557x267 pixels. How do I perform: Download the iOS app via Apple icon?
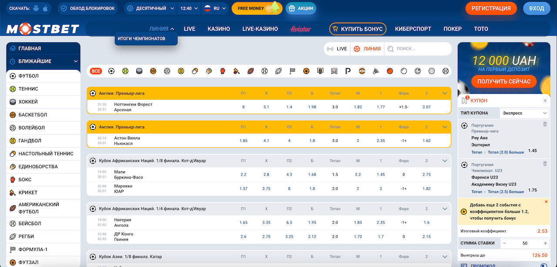pos(46,8)
